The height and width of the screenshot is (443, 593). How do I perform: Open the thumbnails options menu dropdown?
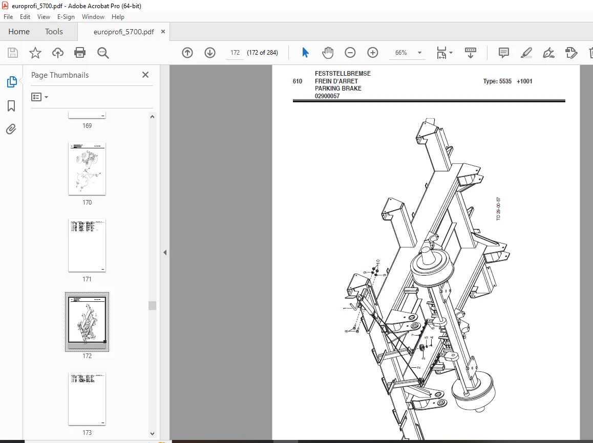40,97
